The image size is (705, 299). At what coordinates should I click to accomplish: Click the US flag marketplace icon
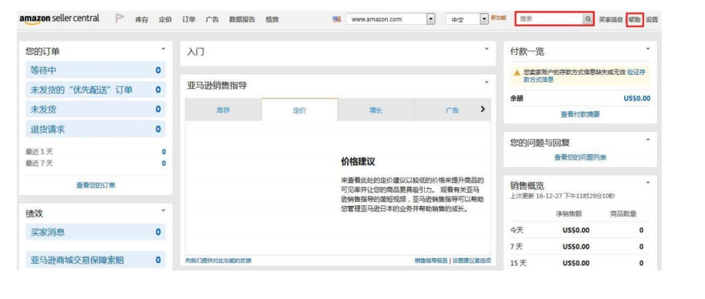[337, 19]
